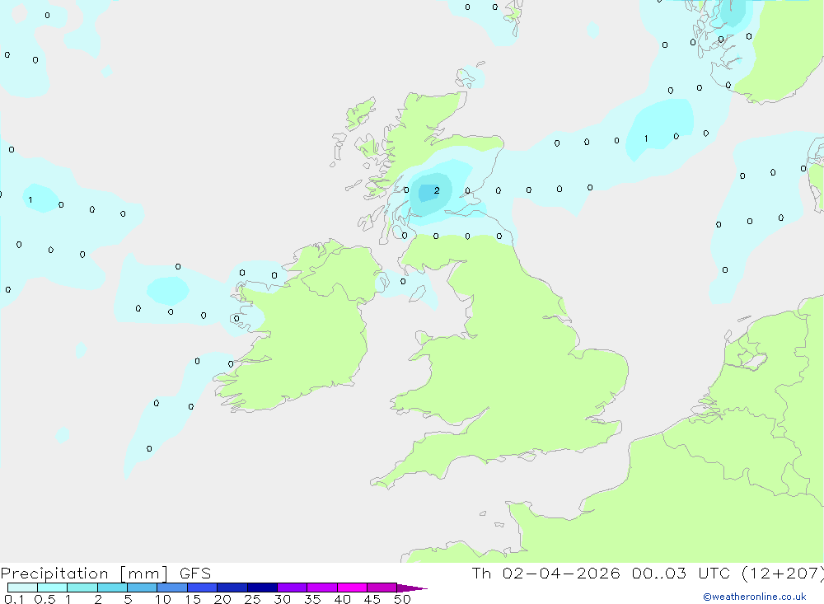Pick the magenta swatch between 40 and 45
The image size is (824, 604).
pos(352,588)
